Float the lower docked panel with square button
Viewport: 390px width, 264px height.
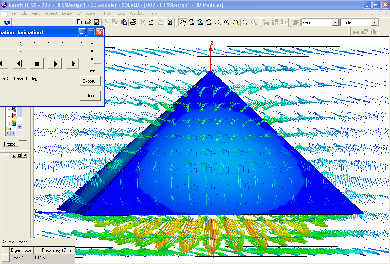click(x=19, y=155)
